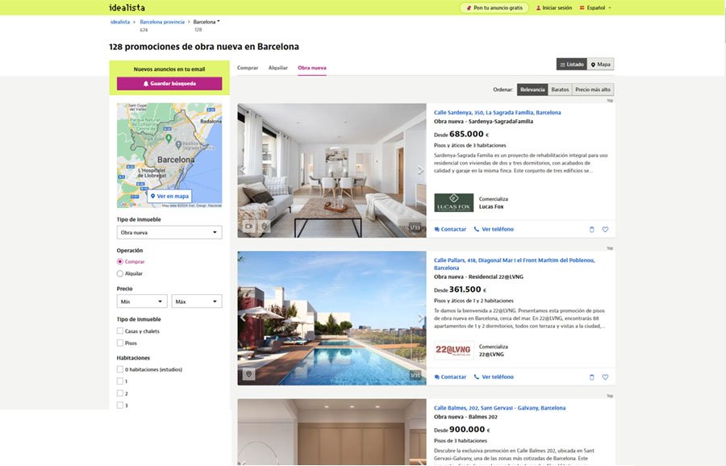Favorite the 22@LVNG listing heart icon

pos(605,377)
